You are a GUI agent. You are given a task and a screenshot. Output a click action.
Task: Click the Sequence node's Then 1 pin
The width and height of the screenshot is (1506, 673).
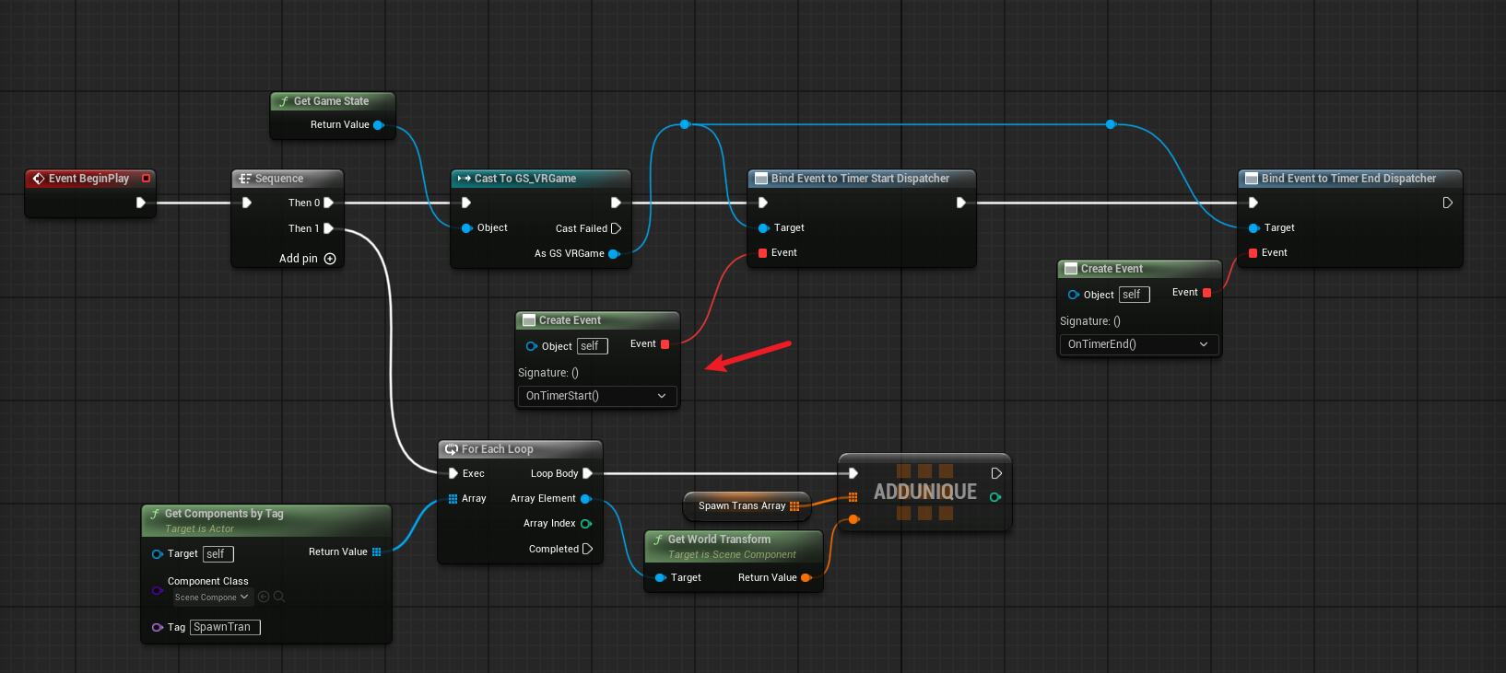(x=328, y=228)
